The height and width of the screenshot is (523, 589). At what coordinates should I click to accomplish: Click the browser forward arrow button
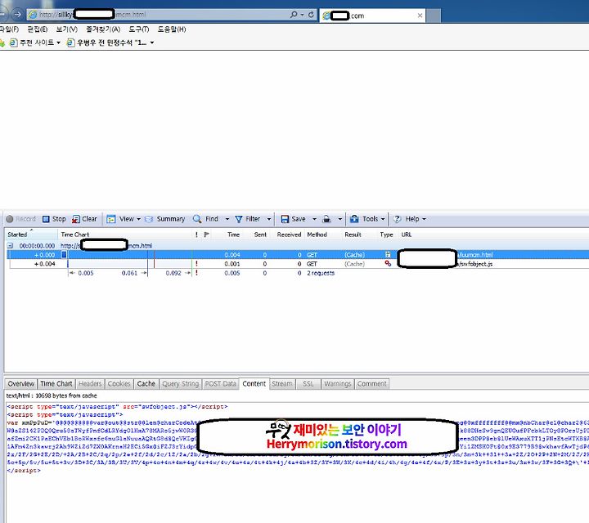(17, 15)
